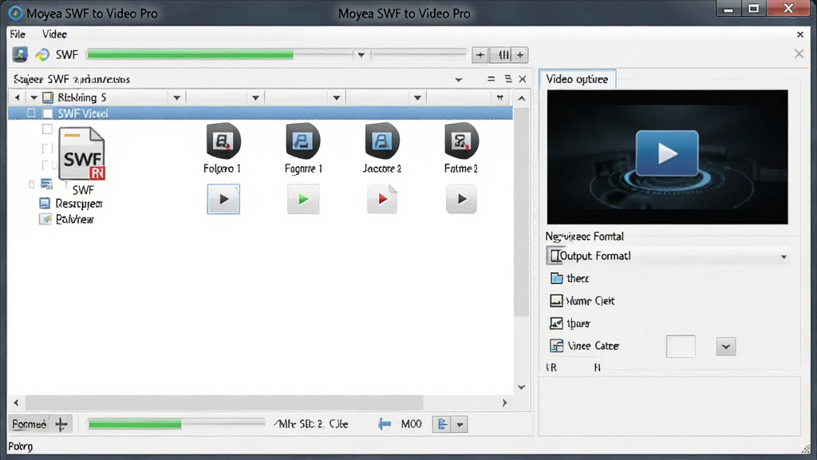Screen dimensions: 817x460
Task: Click the align icon in bottom bar
Action: [x=442, y=424]
